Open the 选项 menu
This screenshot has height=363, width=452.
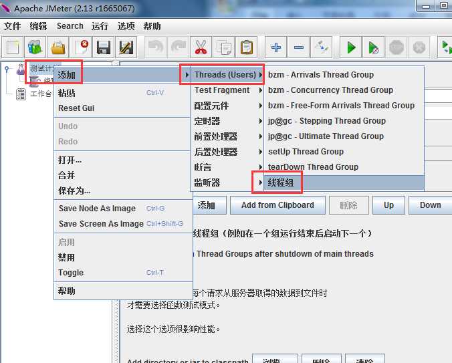point(126,26)
